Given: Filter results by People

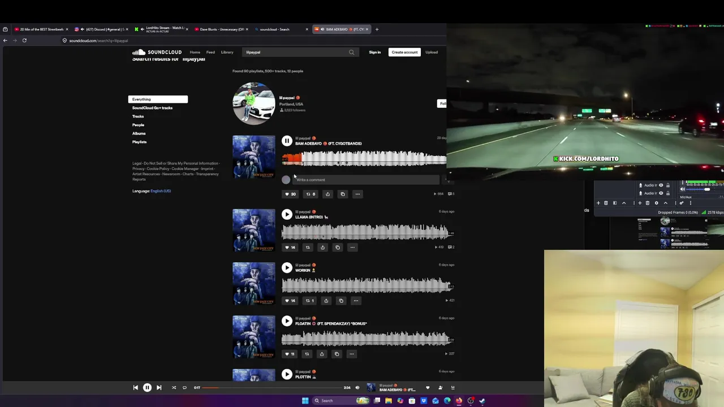Looking at the screenshot, I should click(138, 125).
